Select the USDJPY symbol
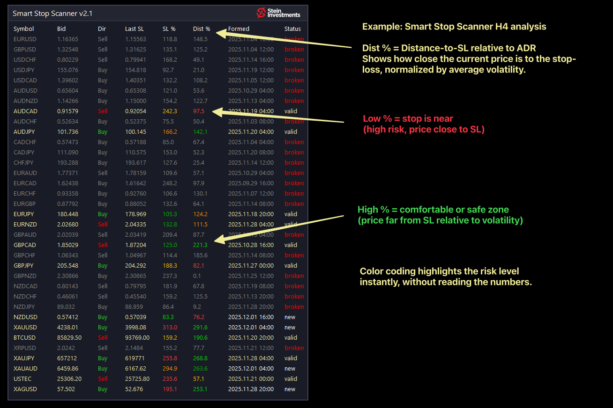 [24, 70]
